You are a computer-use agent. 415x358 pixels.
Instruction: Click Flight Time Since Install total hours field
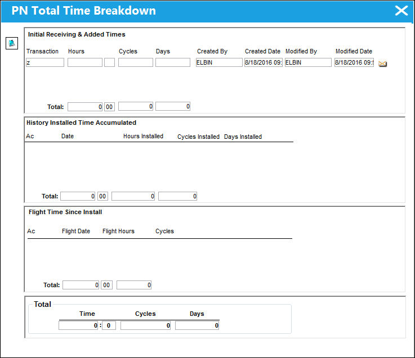(81, 285)
